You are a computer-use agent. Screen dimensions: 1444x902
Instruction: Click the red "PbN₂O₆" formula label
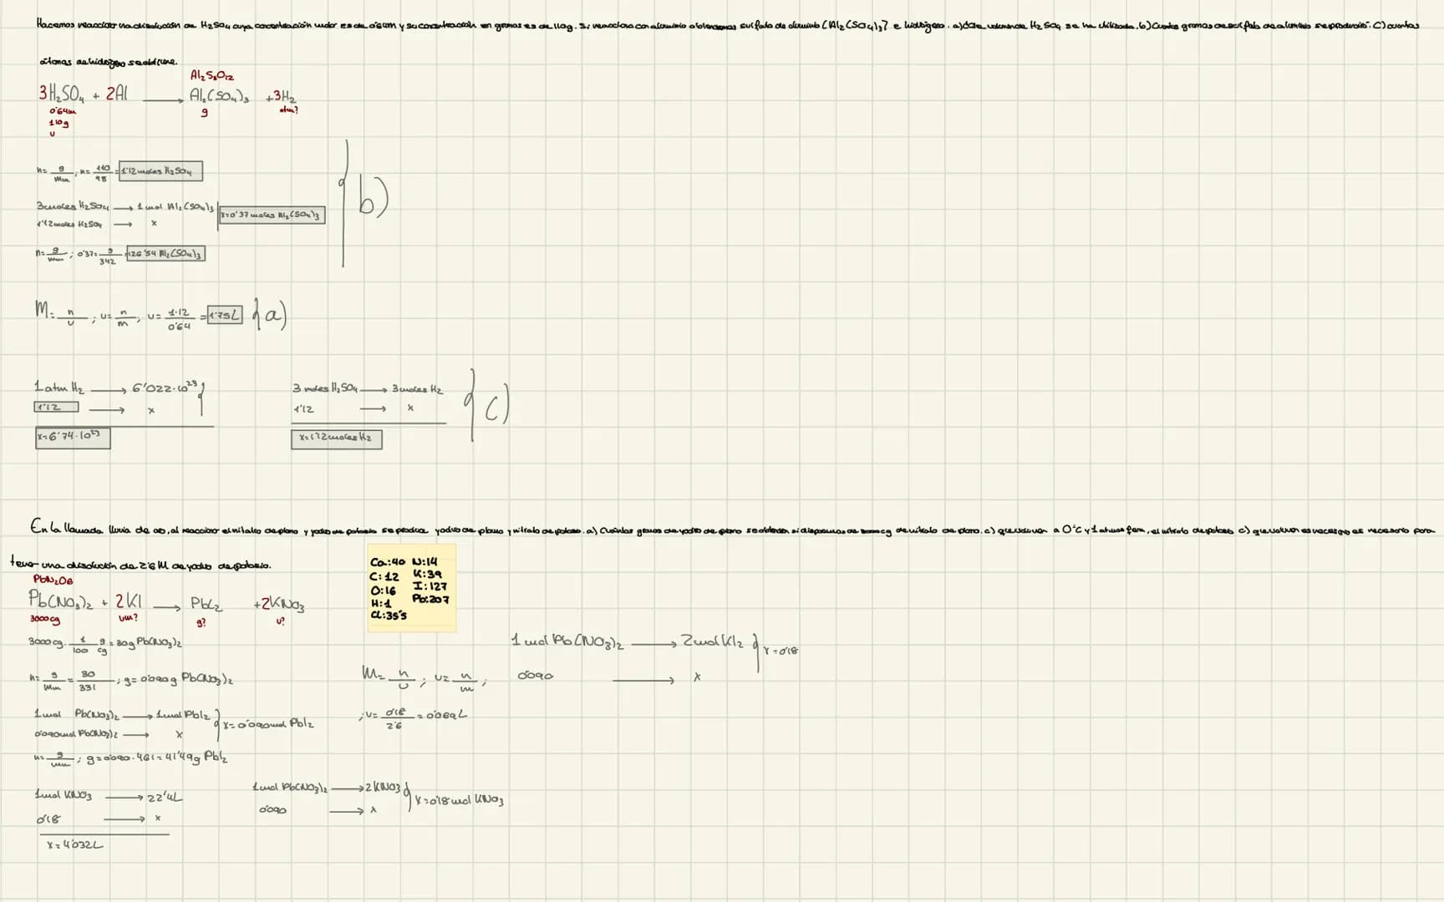[x=53, y=580]
